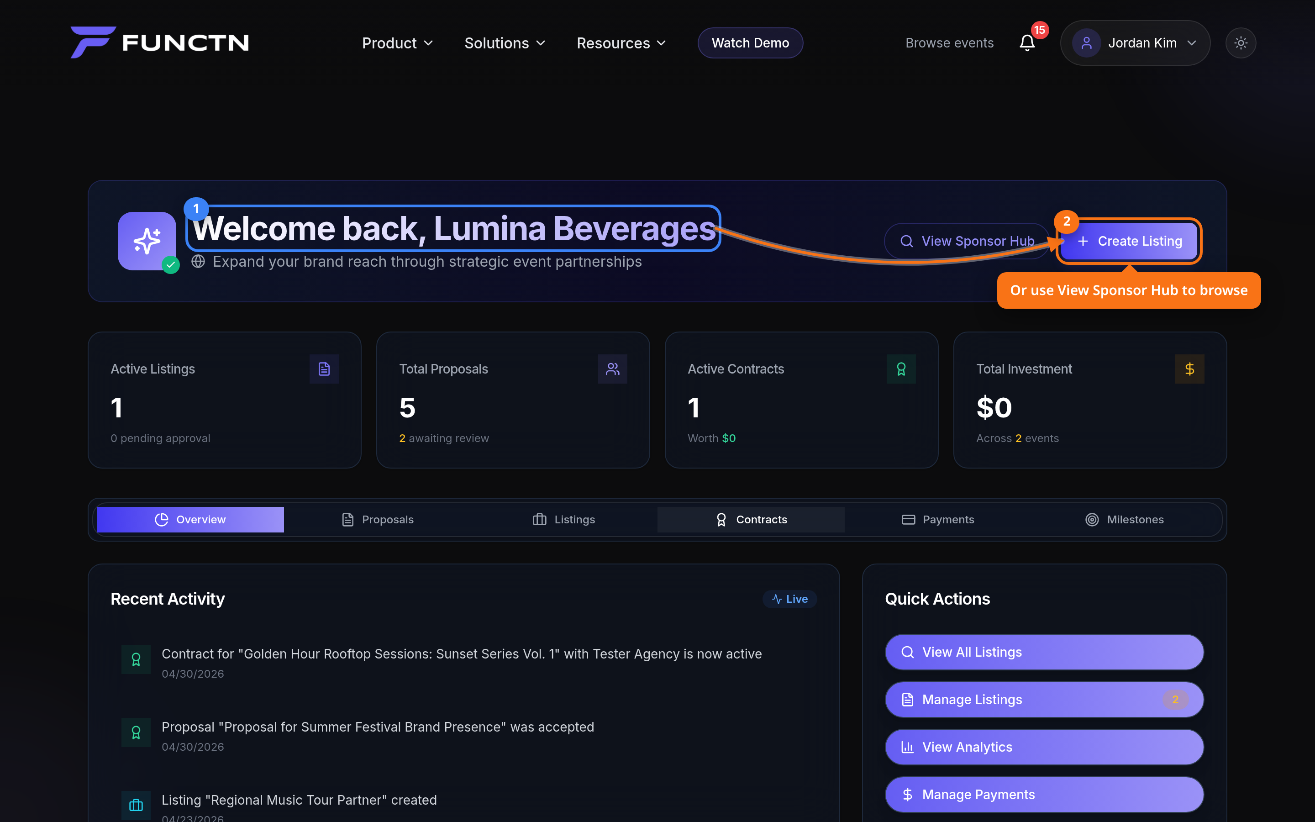Open the Total Proposals stat card
This screenshot has height=822, width=1315.
click(x=513, y=400)
